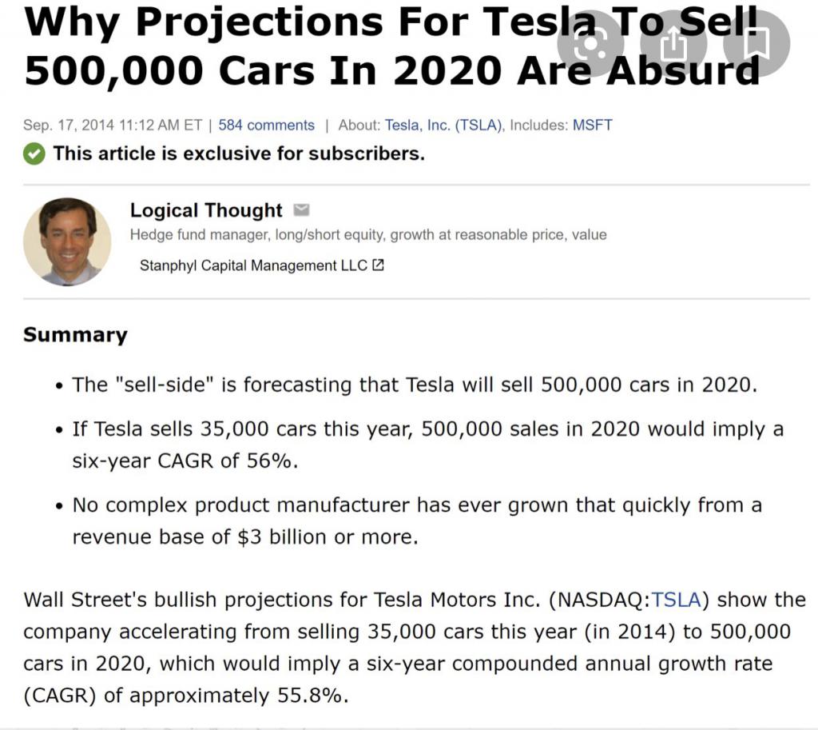Click the green subscriber checkmark icon
This screenshot has width=818, height=730.
pyautogui.click(x=34, y=154)
